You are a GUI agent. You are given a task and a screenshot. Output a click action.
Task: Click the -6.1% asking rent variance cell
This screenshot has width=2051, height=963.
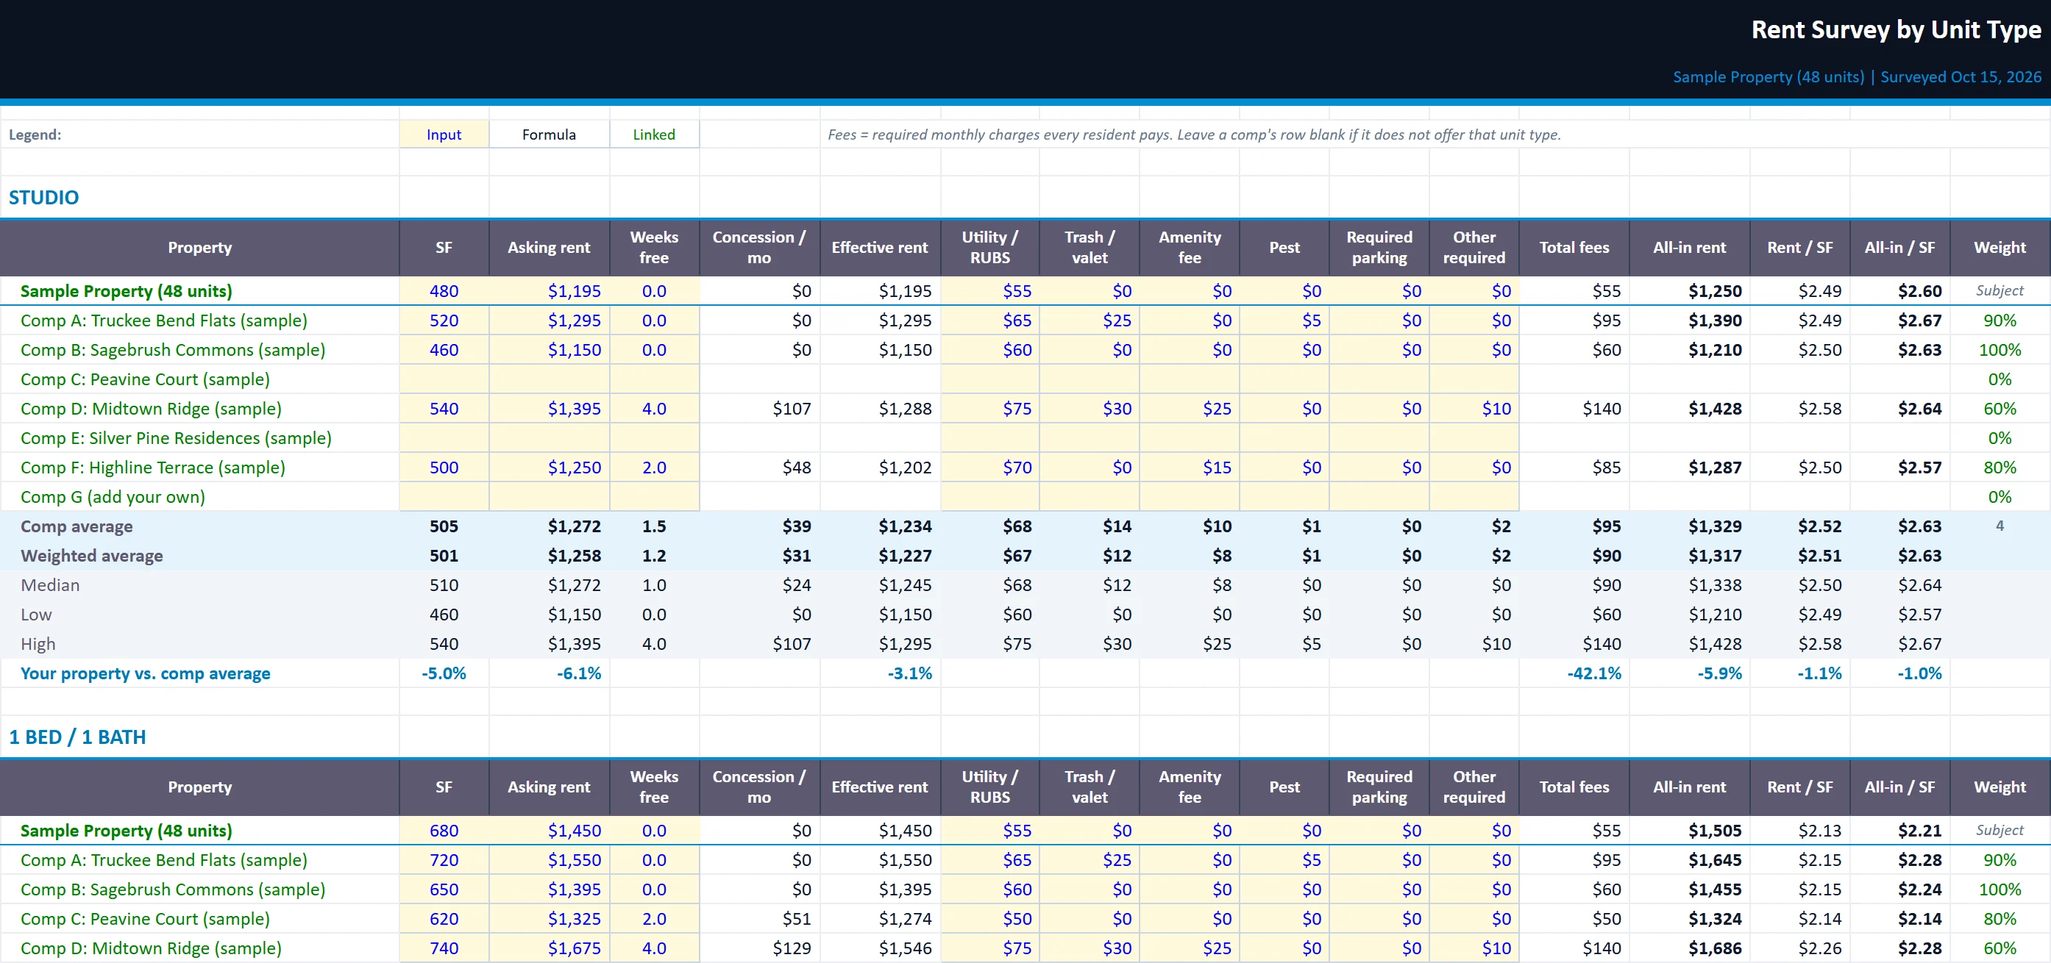pyautogui.click(x=550, y=674)
